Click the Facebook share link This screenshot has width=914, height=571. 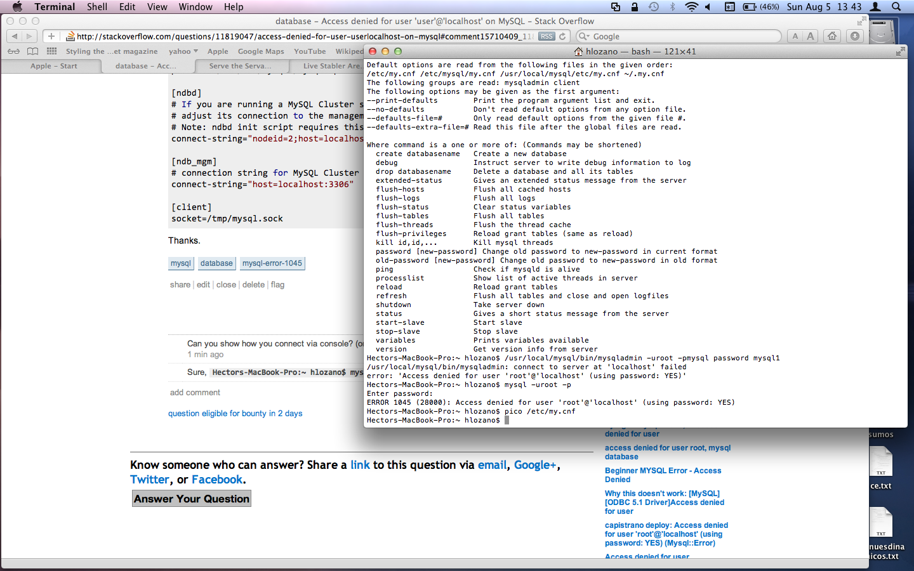tap(217, 480)
